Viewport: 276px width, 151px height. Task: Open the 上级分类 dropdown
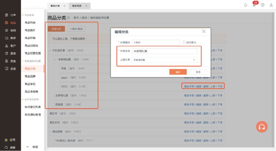pos(165,60)
